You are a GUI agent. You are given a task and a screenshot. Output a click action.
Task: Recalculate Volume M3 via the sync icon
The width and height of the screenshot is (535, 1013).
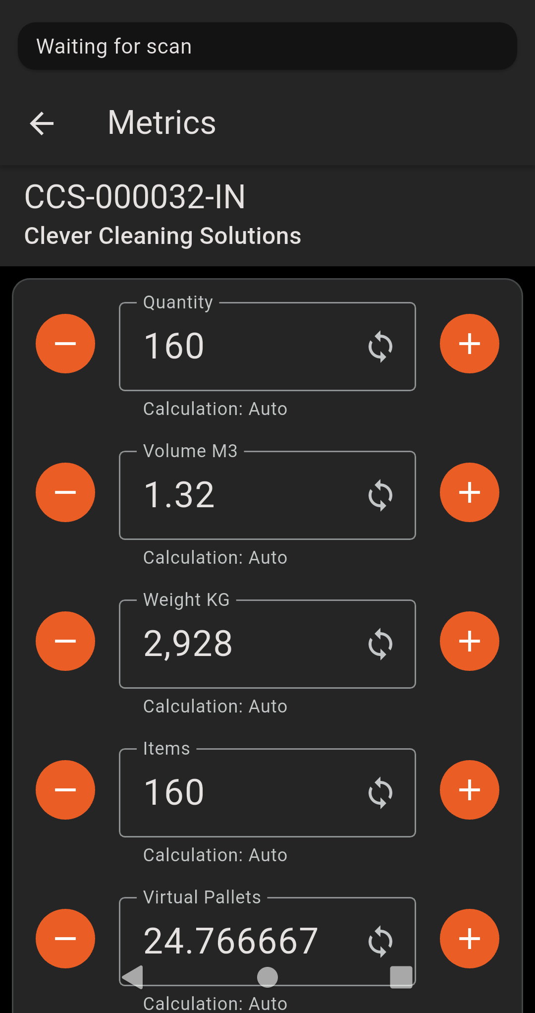380,495
